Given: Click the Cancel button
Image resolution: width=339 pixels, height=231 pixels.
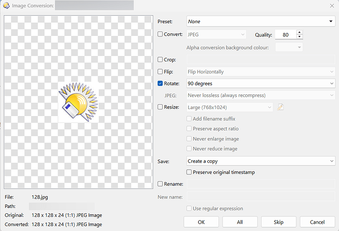Looking at the screenshot, I should [317, 222].
